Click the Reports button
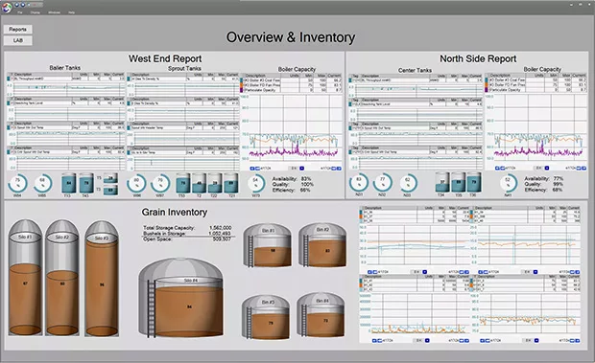595x363 pixels. [18, 29]
